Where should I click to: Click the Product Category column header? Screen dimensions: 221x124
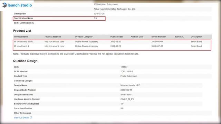coord(84,37)
